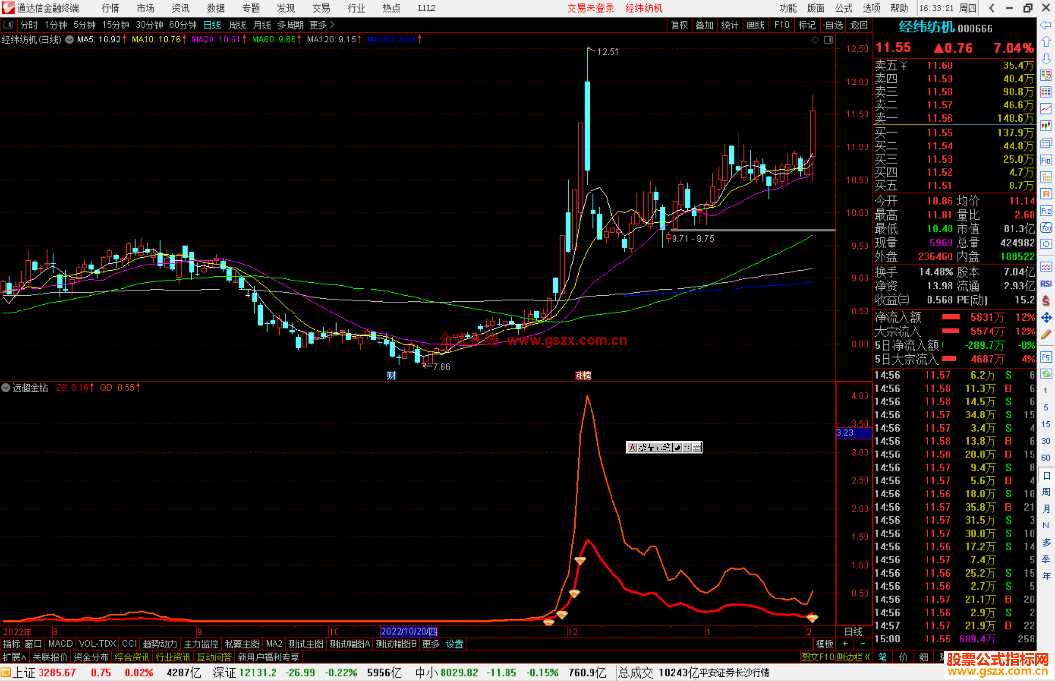This screenshot has height=681, width=1055.
Task: Click the 复权 button above the chart
Action: 679,25
